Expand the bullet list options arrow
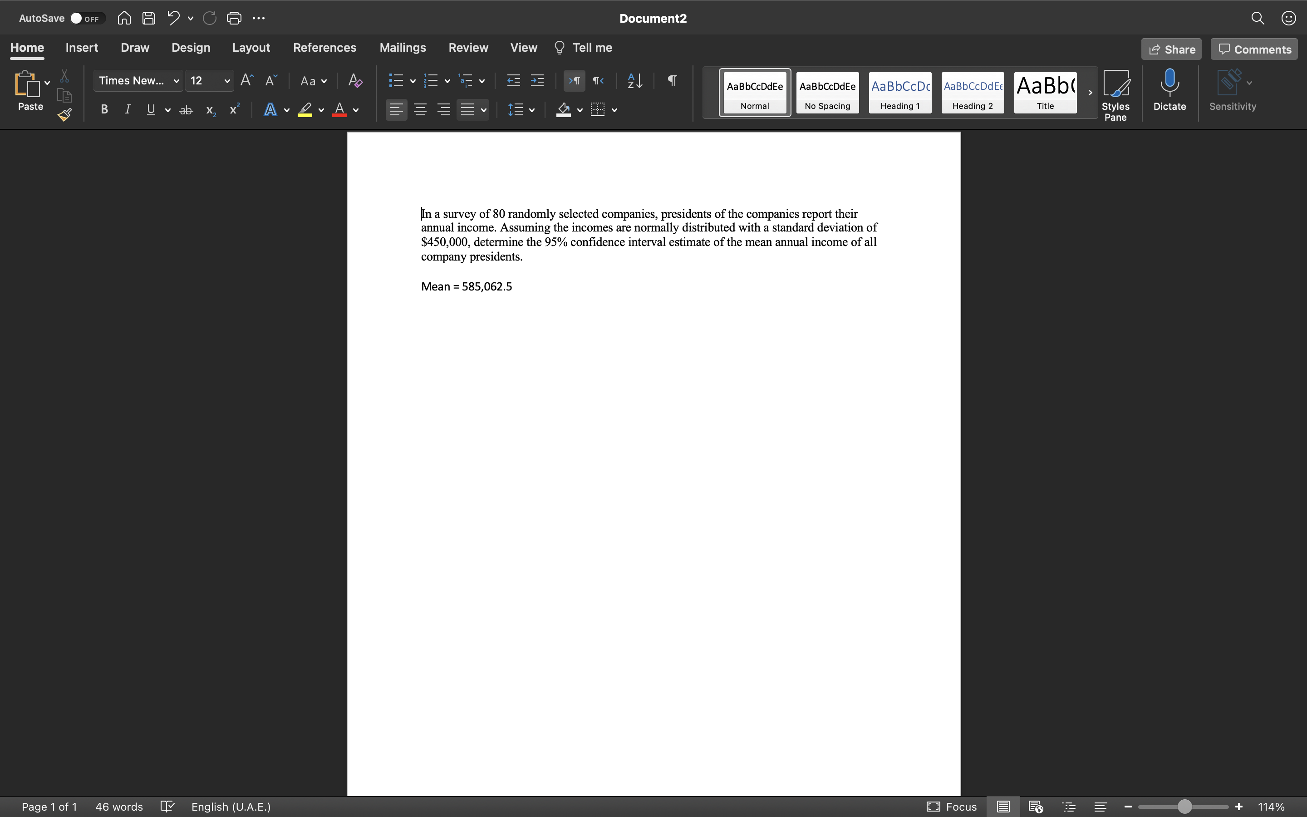The image size is (1307, 817). 413,81
